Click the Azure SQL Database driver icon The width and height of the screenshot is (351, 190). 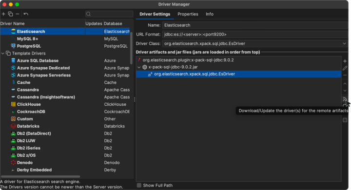(13, 60)
